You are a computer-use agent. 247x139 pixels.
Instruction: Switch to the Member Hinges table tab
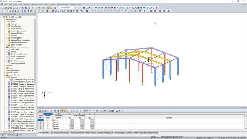65,133
